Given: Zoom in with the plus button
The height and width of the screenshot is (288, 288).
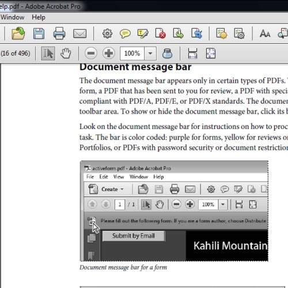Looking at the screenshot, I should coord(109,53).
